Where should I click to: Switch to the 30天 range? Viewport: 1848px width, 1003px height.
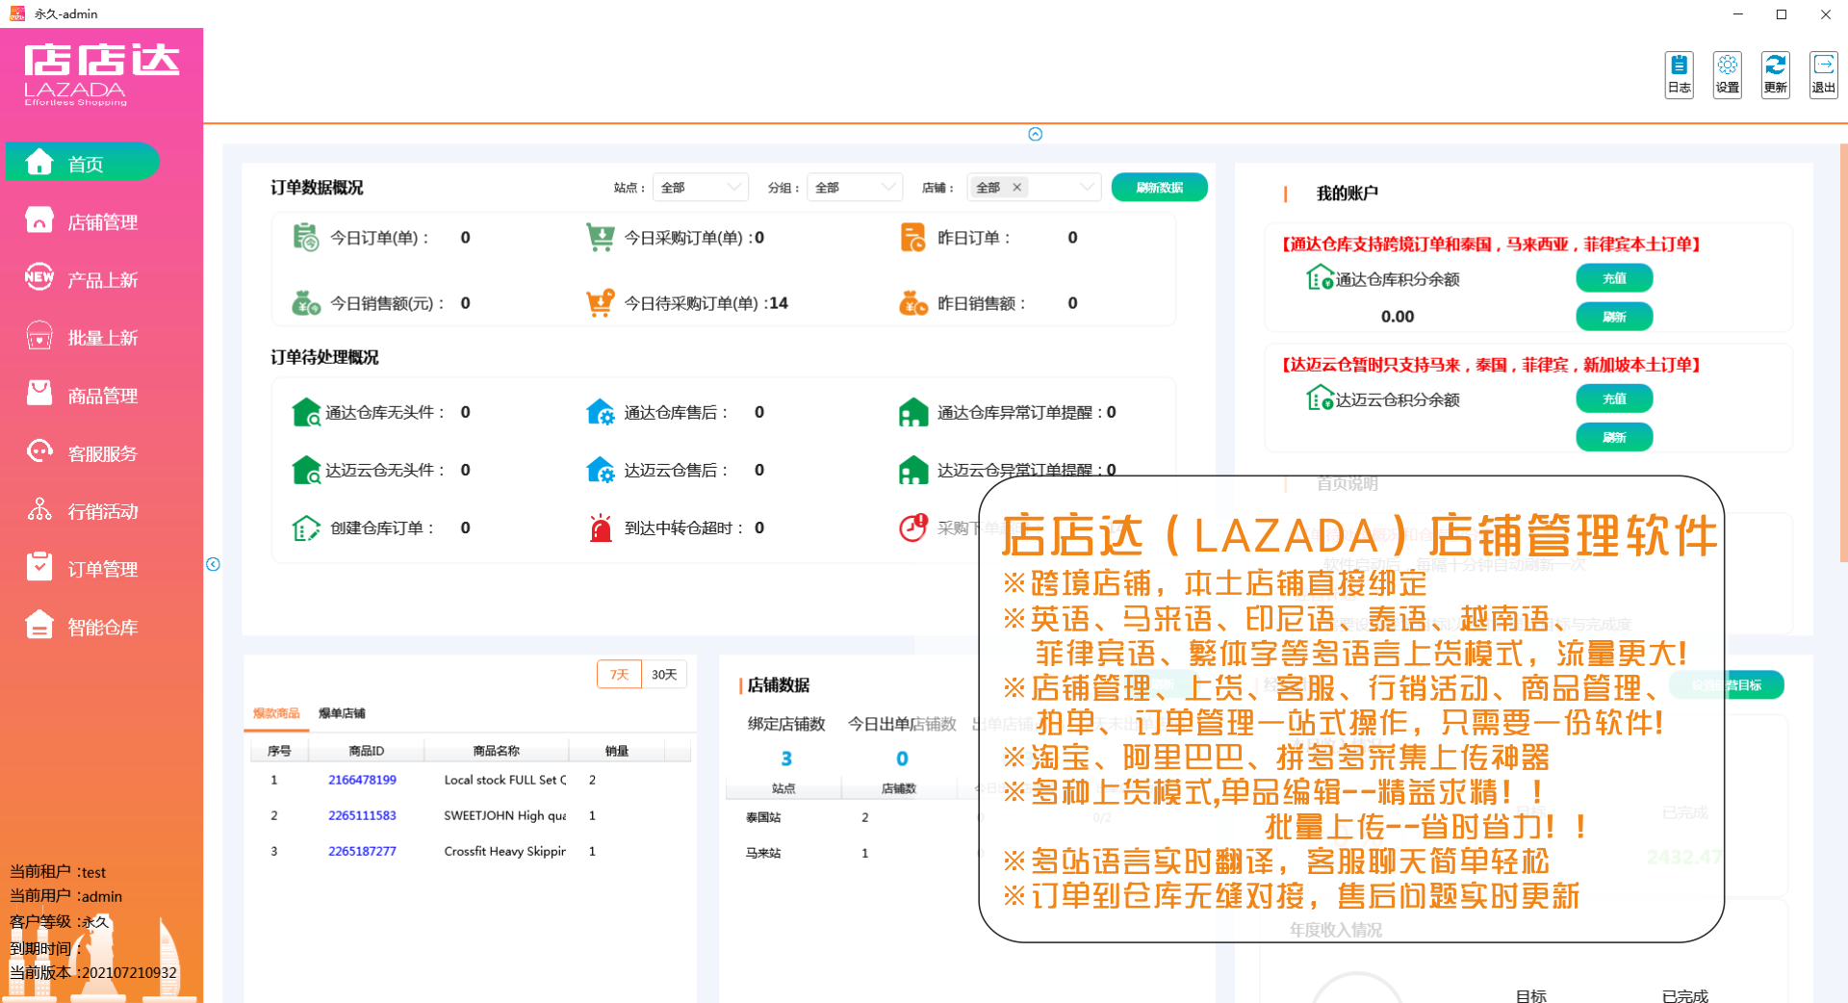[x=664, y=674]
